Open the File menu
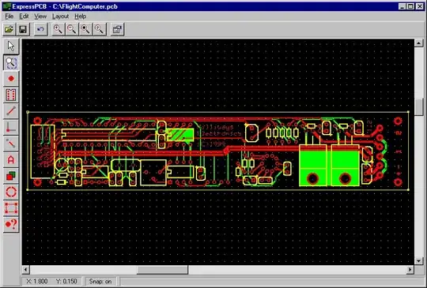 (9, 17)
